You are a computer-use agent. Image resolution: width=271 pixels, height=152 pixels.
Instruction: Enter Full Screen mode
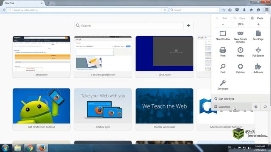(258, 52)
